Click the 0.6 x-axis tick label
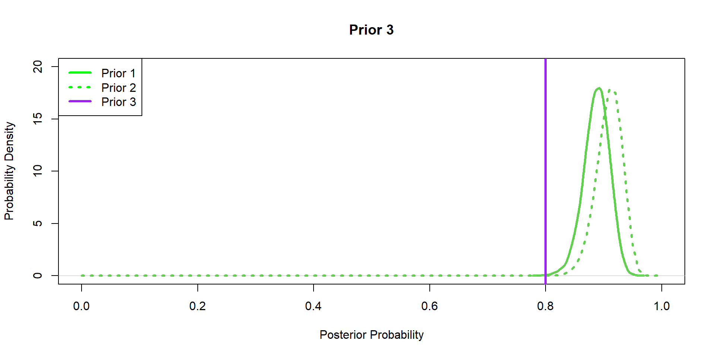This screenshot has width=715, height=357. pos(429,306)
